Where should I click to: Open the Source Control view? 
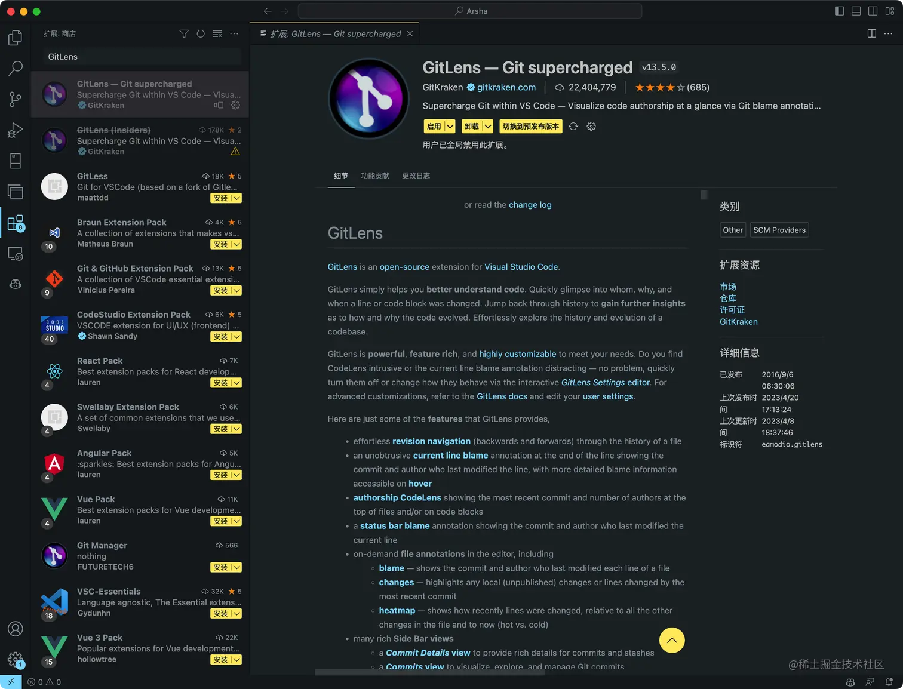click(x=16, y=99)
